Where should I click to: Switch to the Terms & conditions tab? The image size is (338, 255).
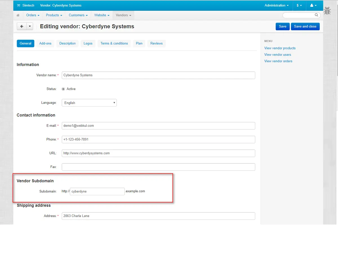coord(114,43)
